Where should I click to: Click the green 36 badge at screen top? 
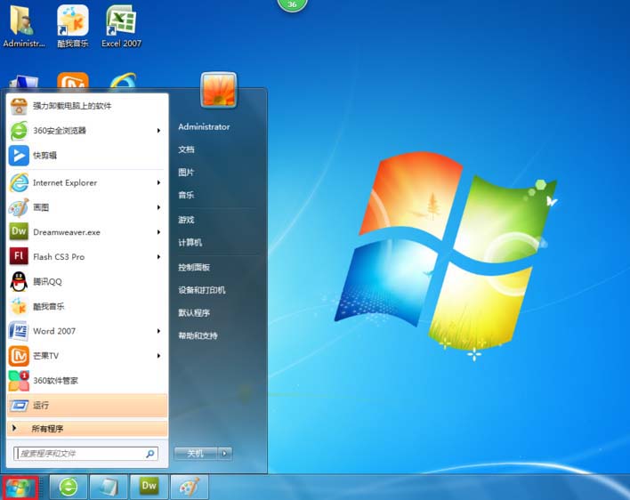[x=292, y=4]
